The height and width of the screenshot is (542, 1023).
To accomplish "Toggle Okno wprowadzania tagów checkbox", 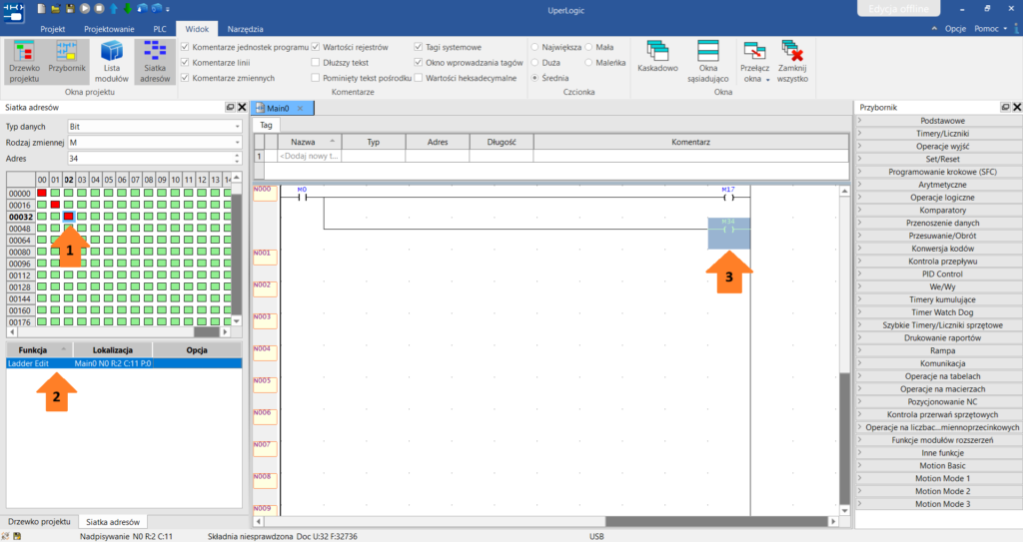I will [419, 63].
